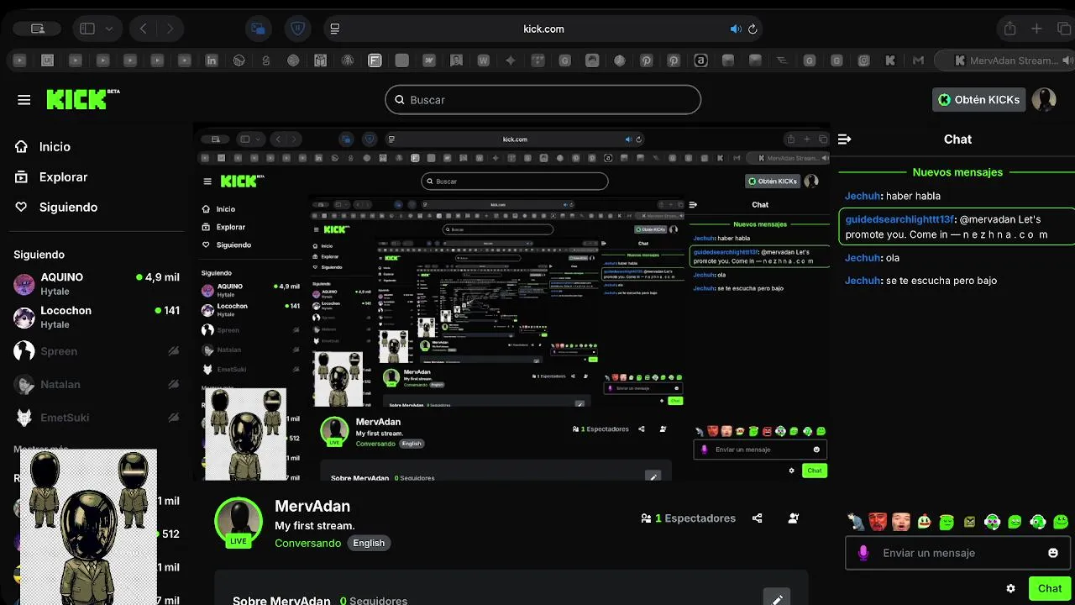1075x605 pixels.
Task: Insert the screaming face emote
Action: point(901,522)
